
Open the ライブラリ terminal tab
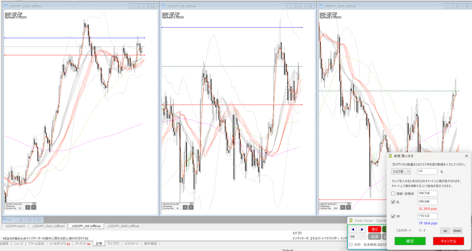[x=113, y=244]
